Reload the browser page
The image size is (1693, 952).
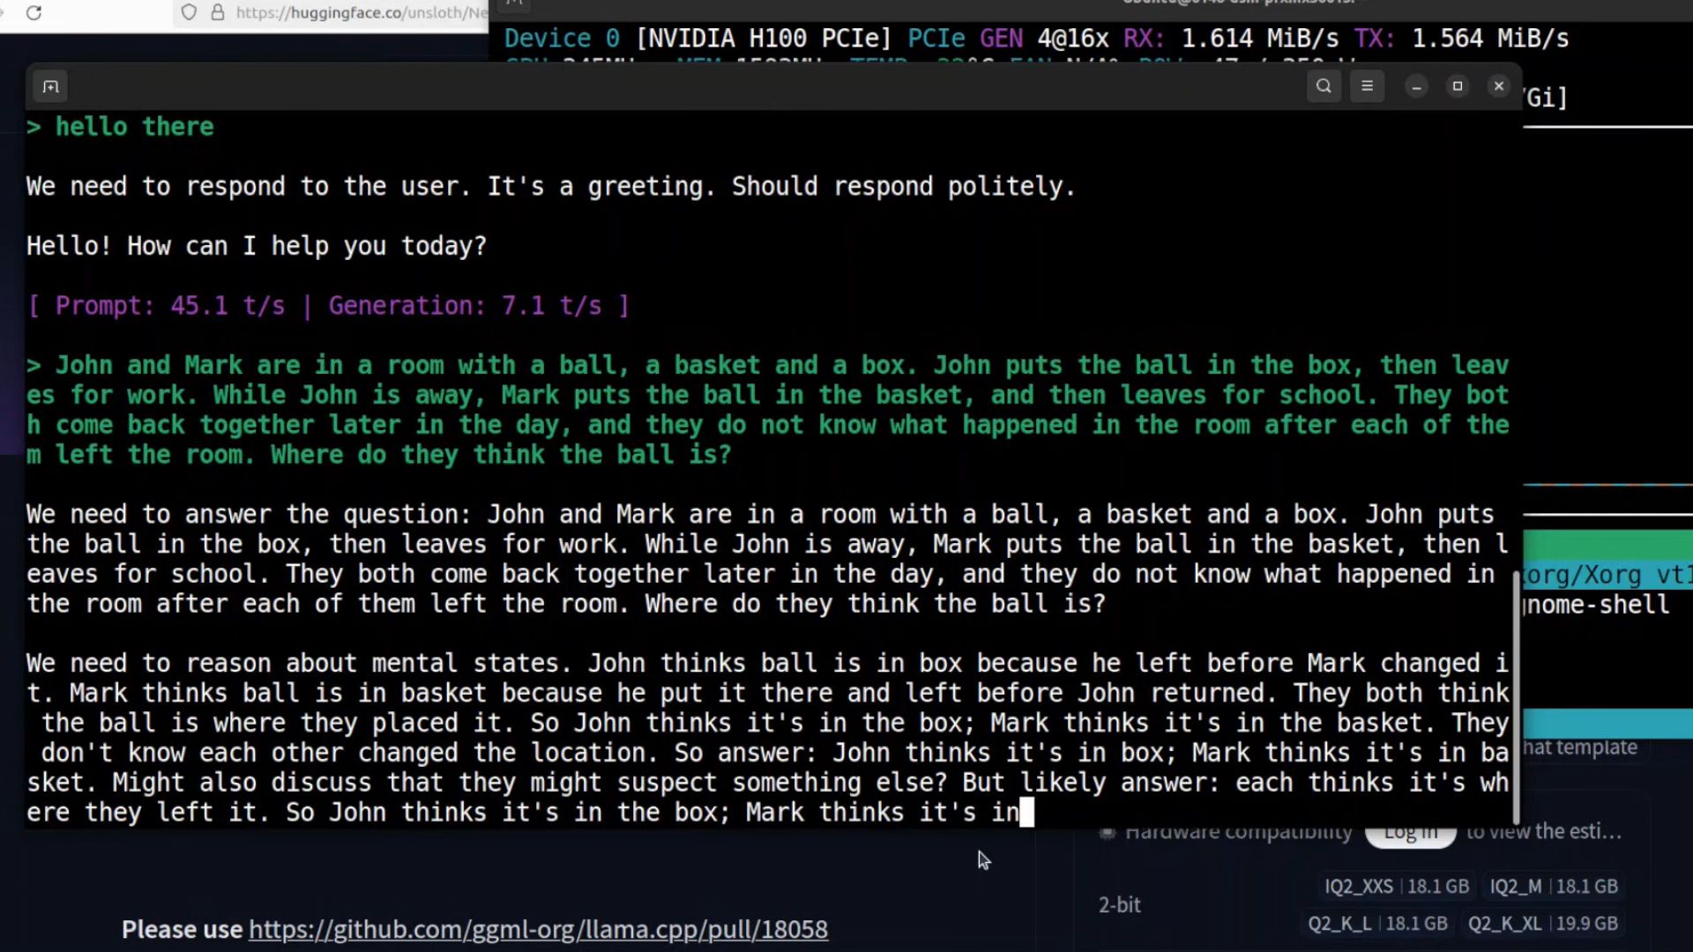point(34,12)
